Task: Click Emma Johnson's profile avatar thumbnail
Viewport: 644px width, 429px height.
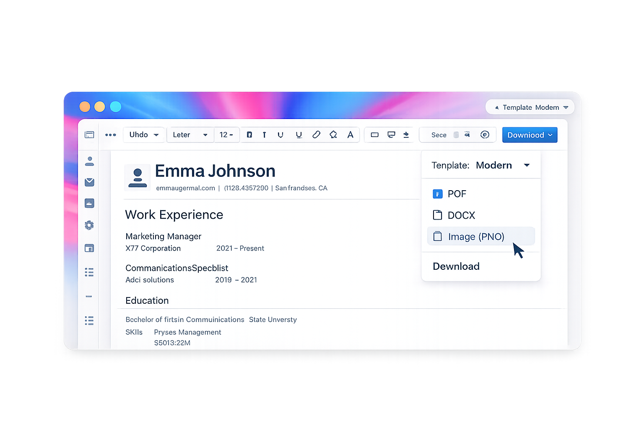Action: point(137,177)
